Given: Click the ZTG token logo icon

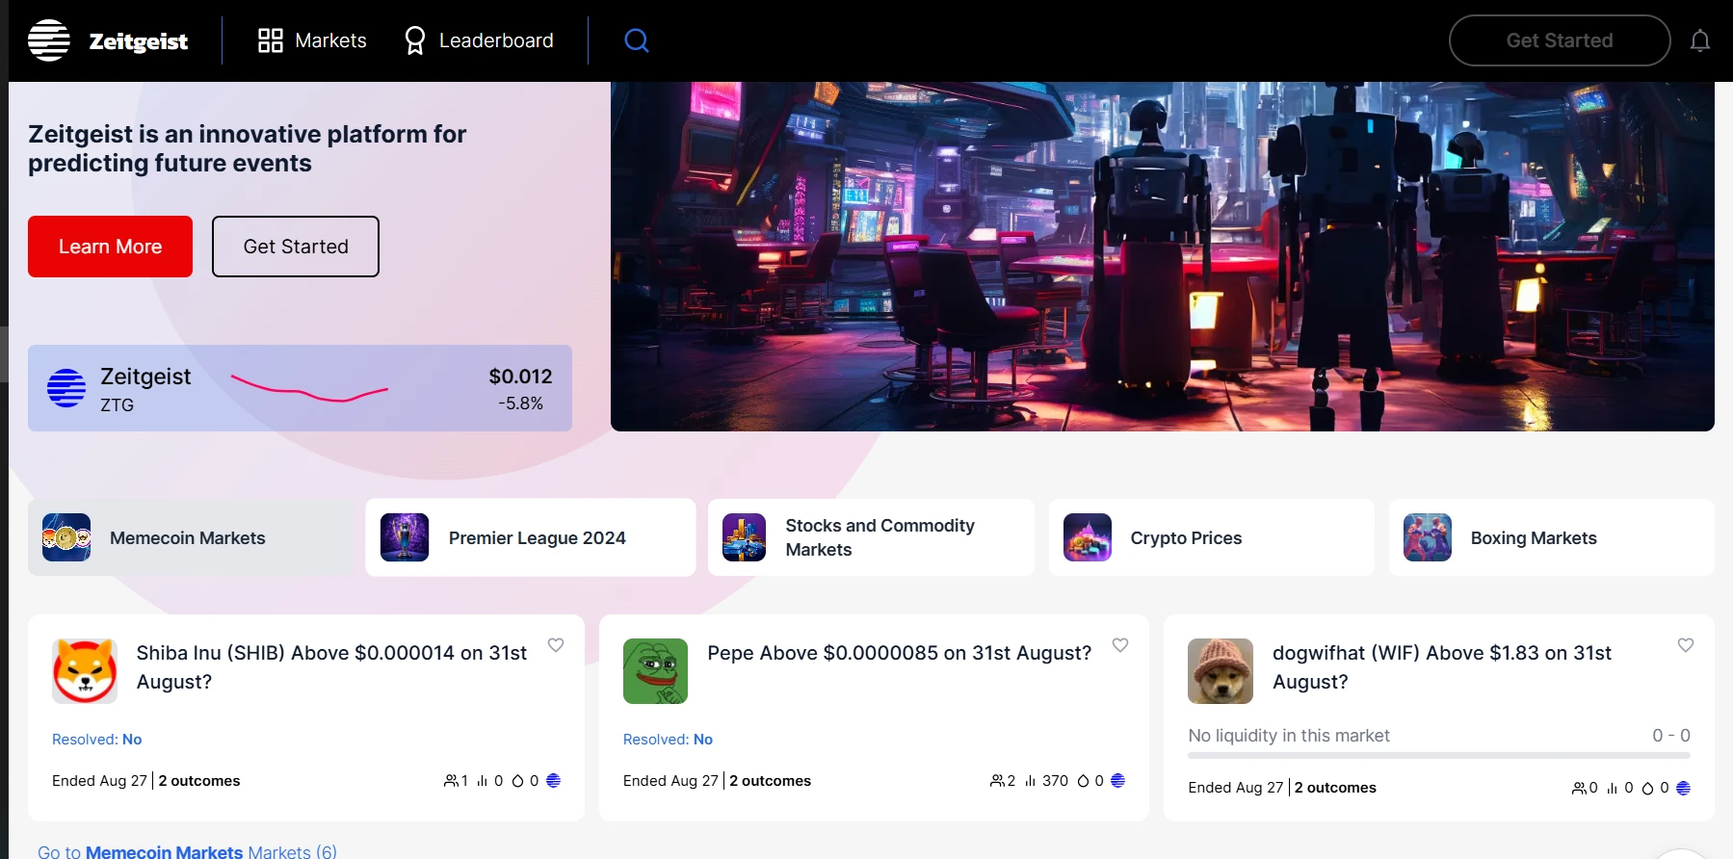Looking at the screenshot, I should [x=66, y=388].
